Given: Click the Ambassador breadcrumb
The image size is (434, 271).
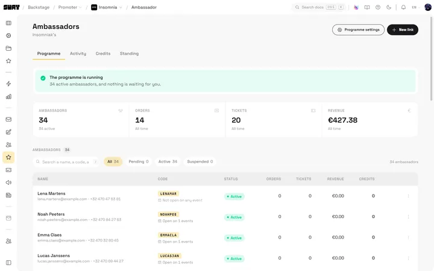Looking at the screenshot, I should pyautogui.click(x=144, y=7).
